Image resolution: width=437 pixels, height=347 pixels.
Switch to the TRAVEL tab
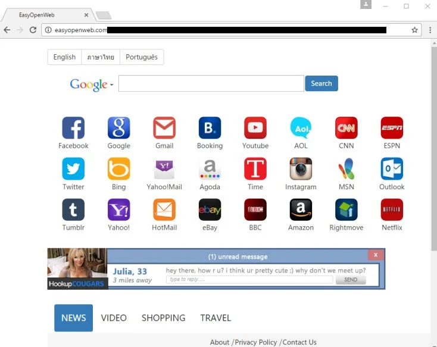point(216,318)
